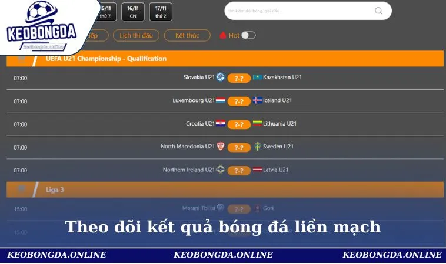Screen dimensions: 446x264
Task: Click the North Macedonia U21 crest
Action: point(221,146)
